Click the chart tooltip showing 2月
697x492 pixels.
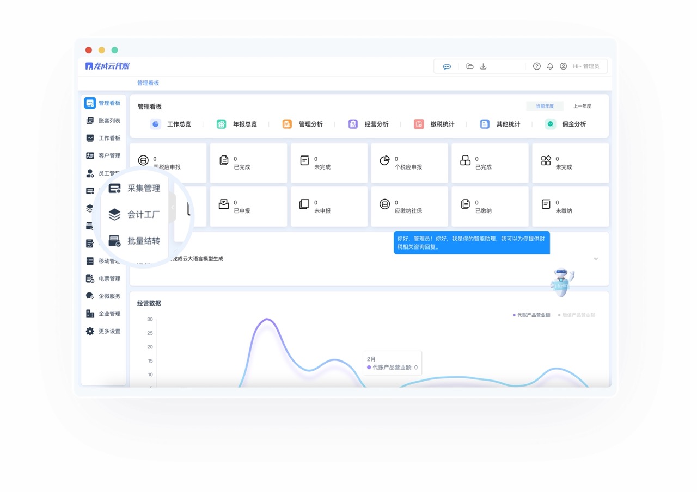pyautogui.click(x=392, y=363)
